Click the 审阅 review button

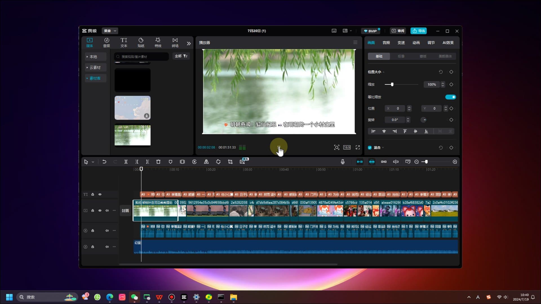coord(398,31)
